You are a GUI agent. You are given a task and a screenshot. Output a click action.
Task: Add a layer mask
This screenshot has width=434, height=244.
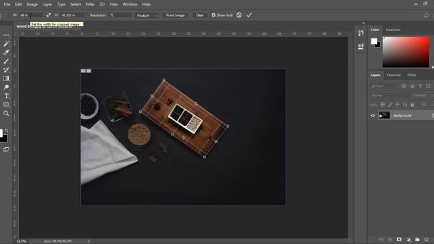[x=399, y=239]
